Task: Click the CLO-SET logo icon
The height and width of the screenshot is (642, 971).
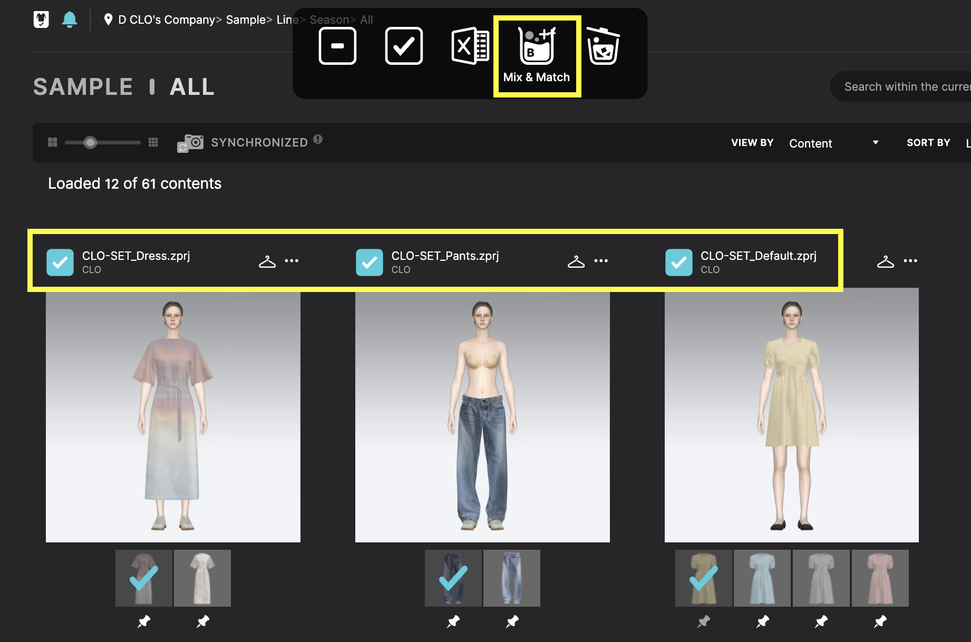Action: coord(41,20)
